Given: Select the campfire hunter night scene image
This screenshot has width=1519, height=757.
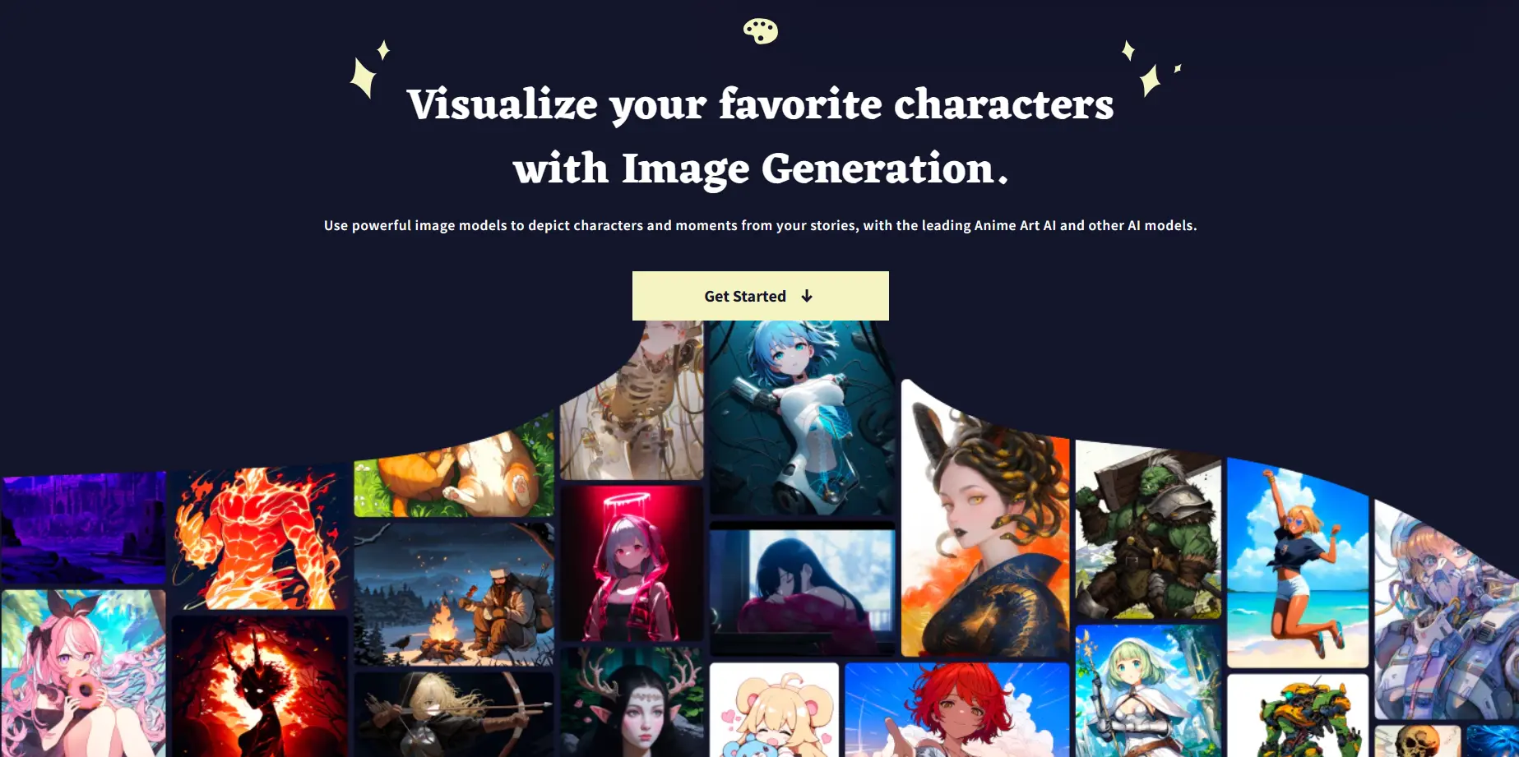Looking at the screenshot, I should click(454, 594).
